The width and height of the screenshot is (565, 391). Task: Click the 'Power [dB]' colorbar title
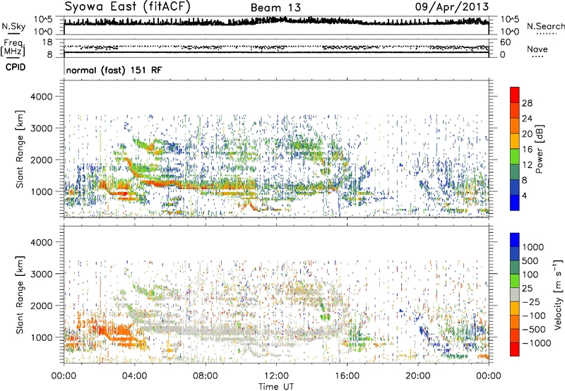click(x=540, y=149)
